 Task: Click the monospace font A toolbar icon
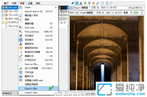click(x=81, y=3)
